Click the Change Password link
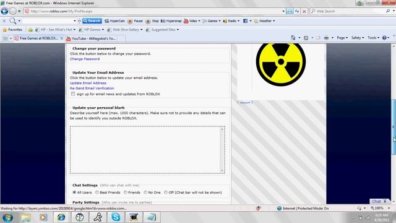Image resolution: width=396 pixels, height=223 pixels. (x=85, y=59)
